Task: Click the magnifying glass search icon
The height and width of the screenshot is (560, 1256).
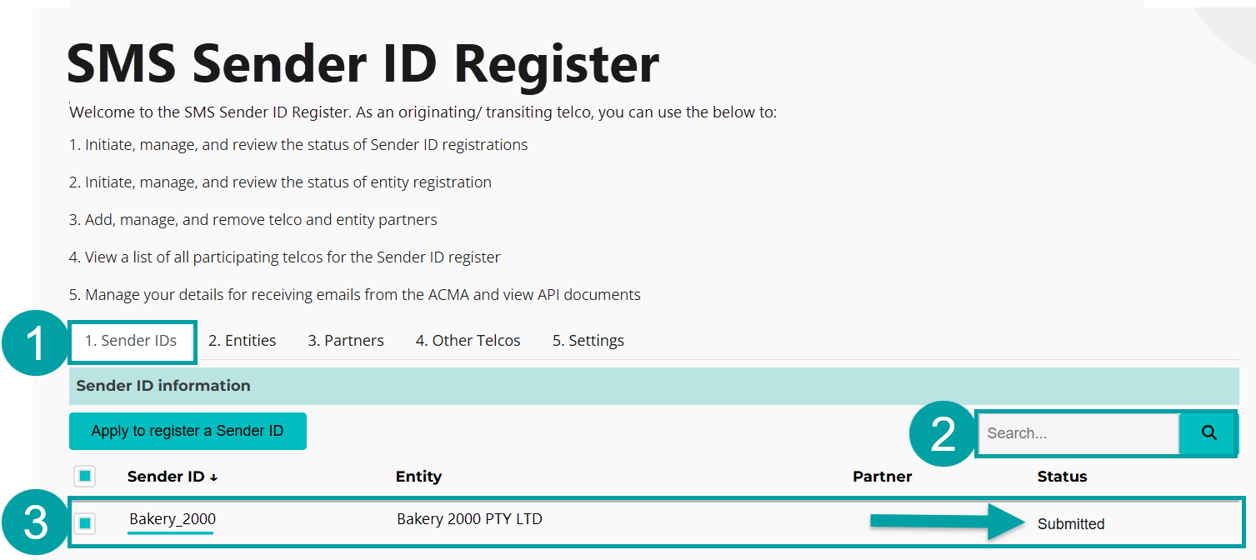Action: tap(1207, 432)
